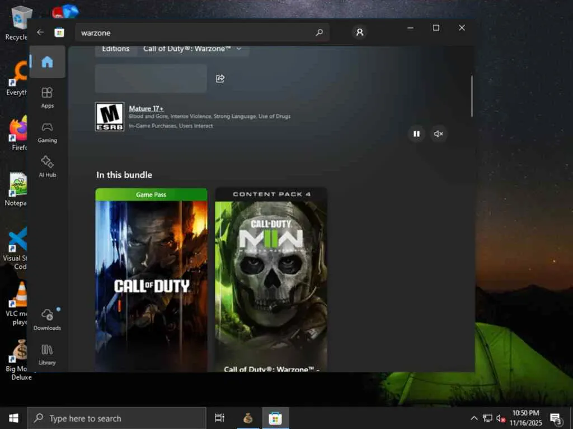This screenshot has width=573, height=429.
Task: Open the volume tray icon
Action: (x=500, y=418)
